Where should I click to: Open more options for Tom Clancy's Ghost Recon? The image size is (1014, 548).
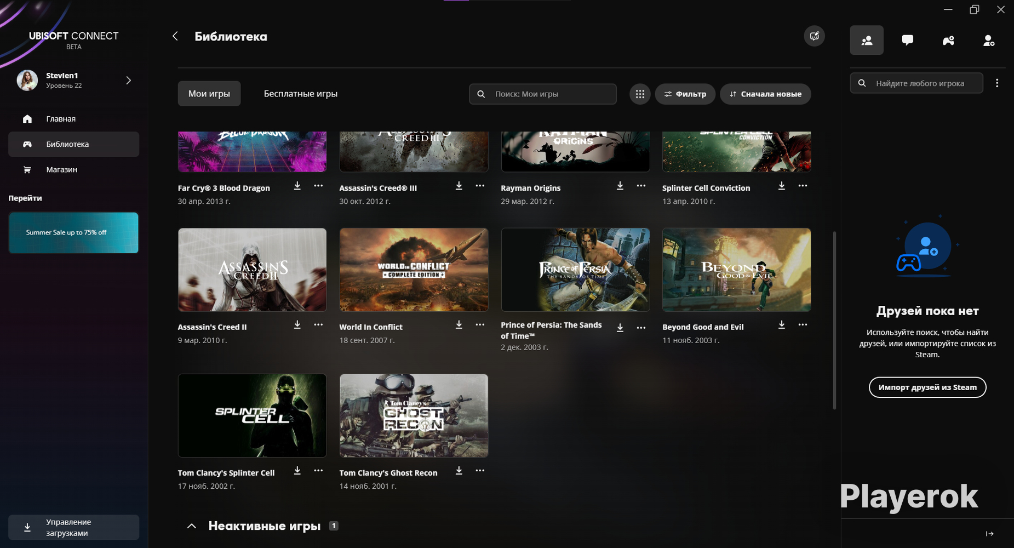[480, 471]
